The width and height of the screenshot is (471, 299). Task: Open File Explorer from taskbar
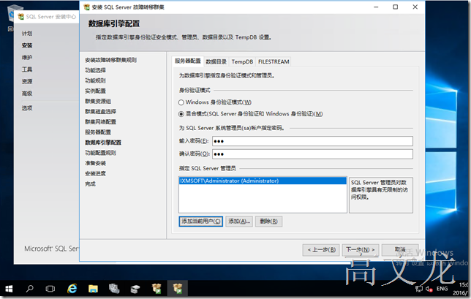(93, 289)
